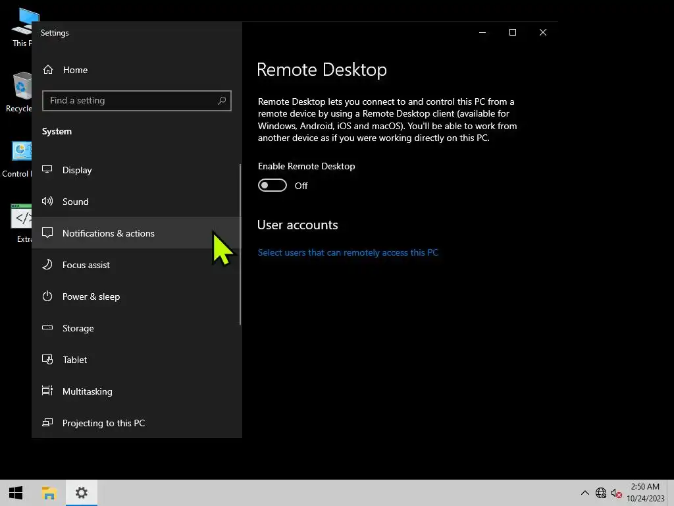Click the Projecting to this PC icon
Image resolution: width=674 pixels, height=506 pixels.
(x=47, y=422)
